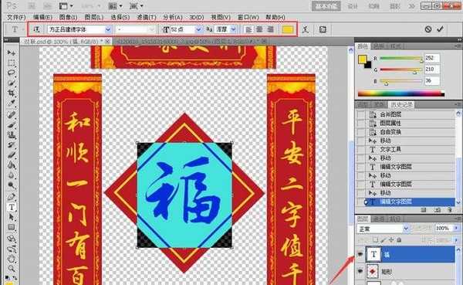463x285 pixels.
Task: Lock all for the layer
Action: (399, 240)
